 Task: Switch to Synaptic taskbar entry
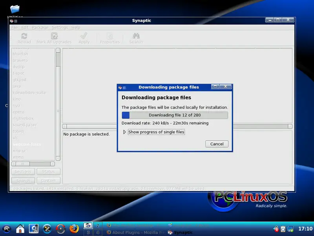pyautogui.click(x=181, y=232)
